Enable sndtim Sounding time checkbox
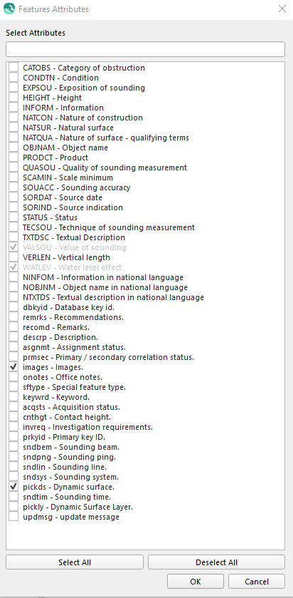This screenshot has height=598, width=293. pyautogui.click(x=14, y=497)
